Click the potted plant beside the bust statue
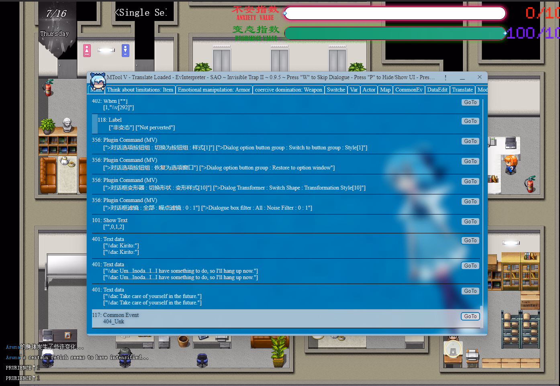Image resolution: width=560 pixels, height=386 pixels. (x=47, y=126)
